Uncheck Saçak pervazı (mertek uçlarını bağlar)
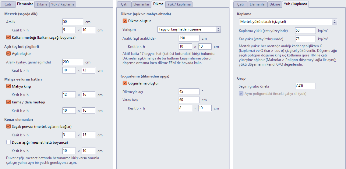 click(9, 126)
